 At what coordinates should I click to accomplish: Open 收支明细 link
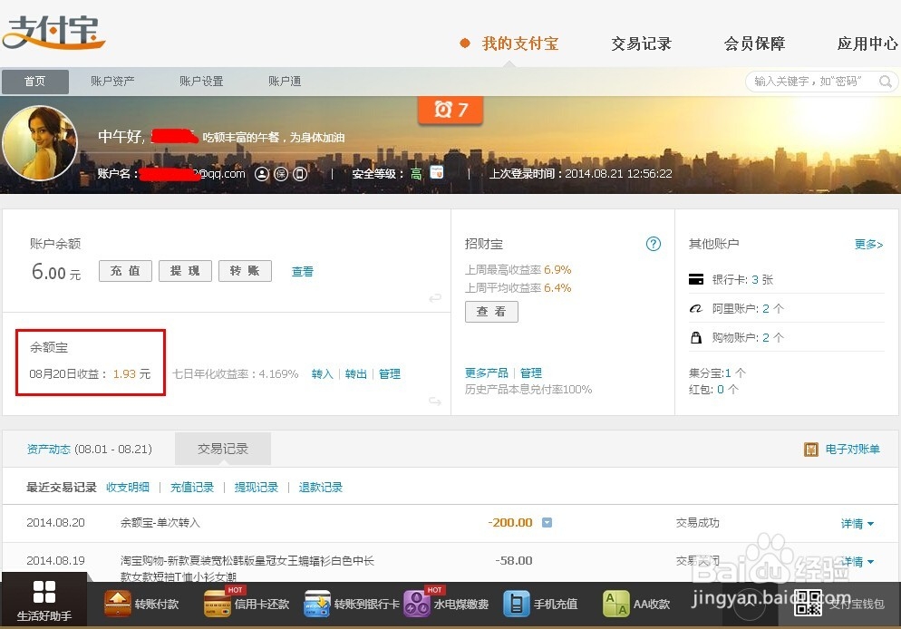tap(128, 488)
